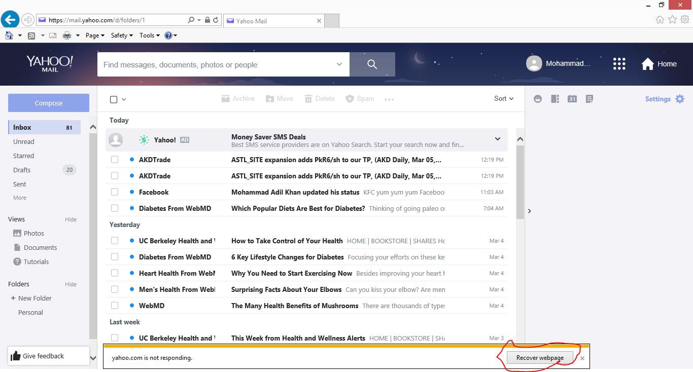693x372 pixels.
Task: Click the RSS feeds toolbar icon
Action: 31,35
